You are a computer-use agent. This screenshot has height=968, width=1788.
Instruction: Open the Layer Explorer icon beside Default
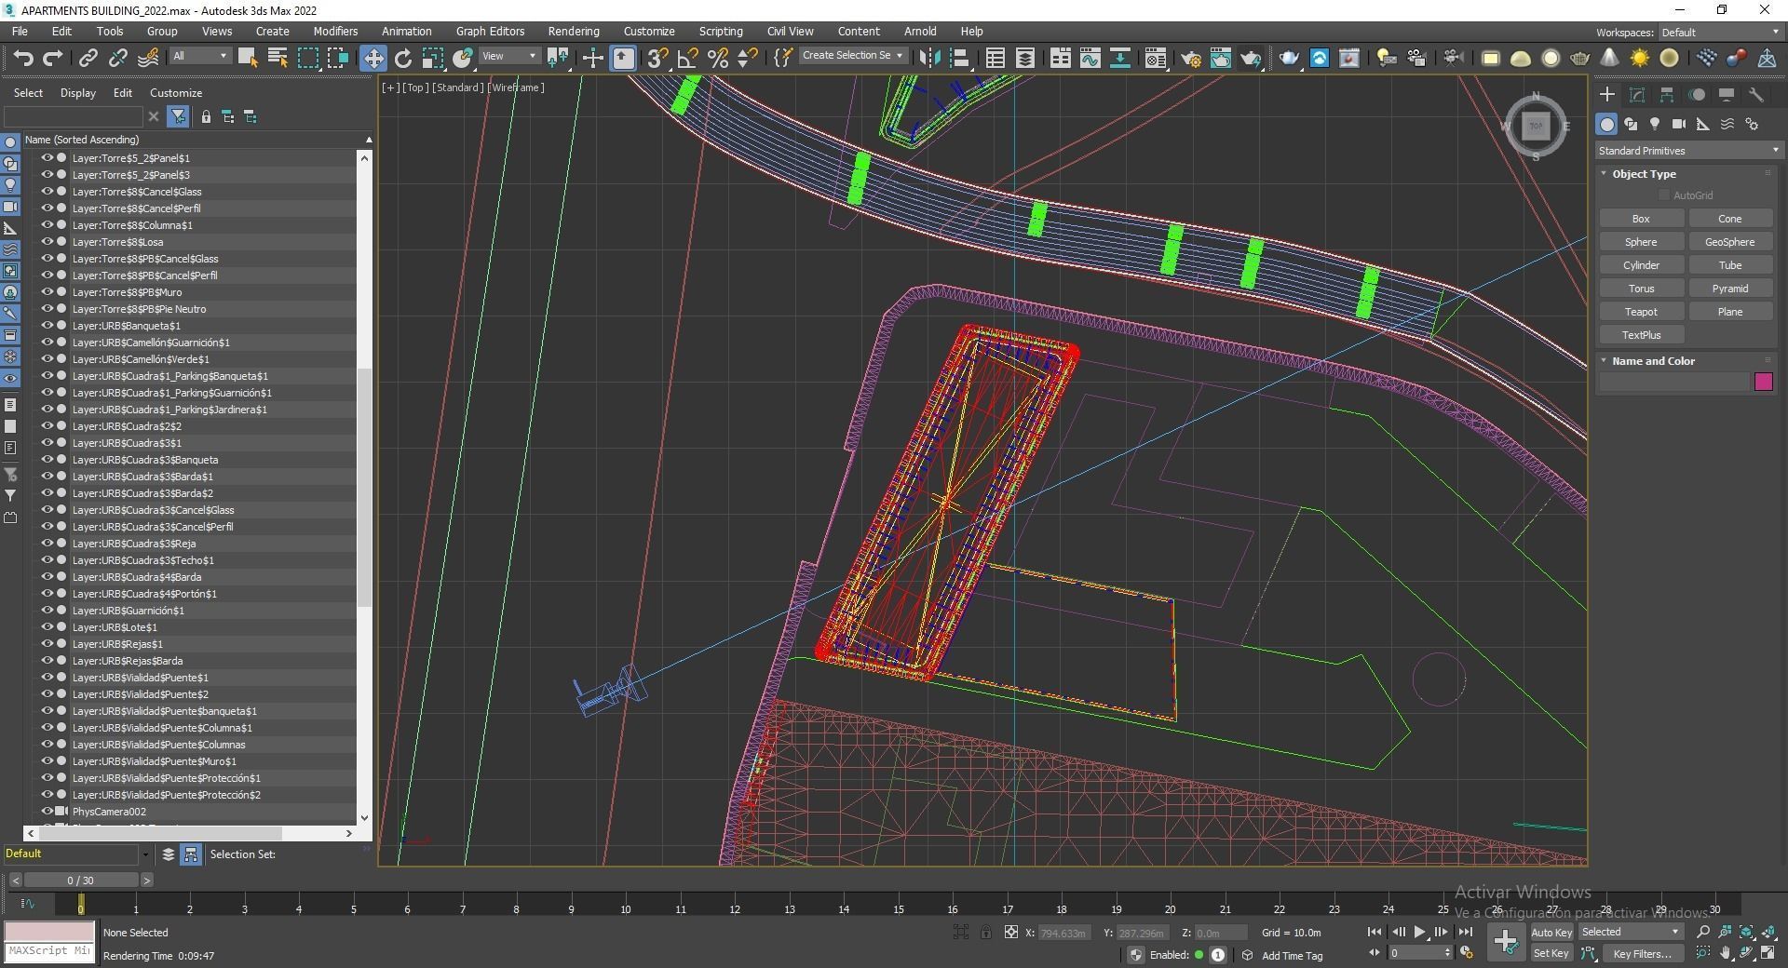click(x=169, y=854)
